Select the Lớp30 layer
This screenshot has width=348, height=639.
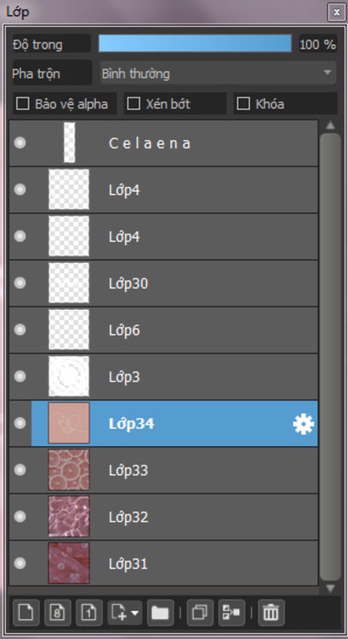pos(163,283)
